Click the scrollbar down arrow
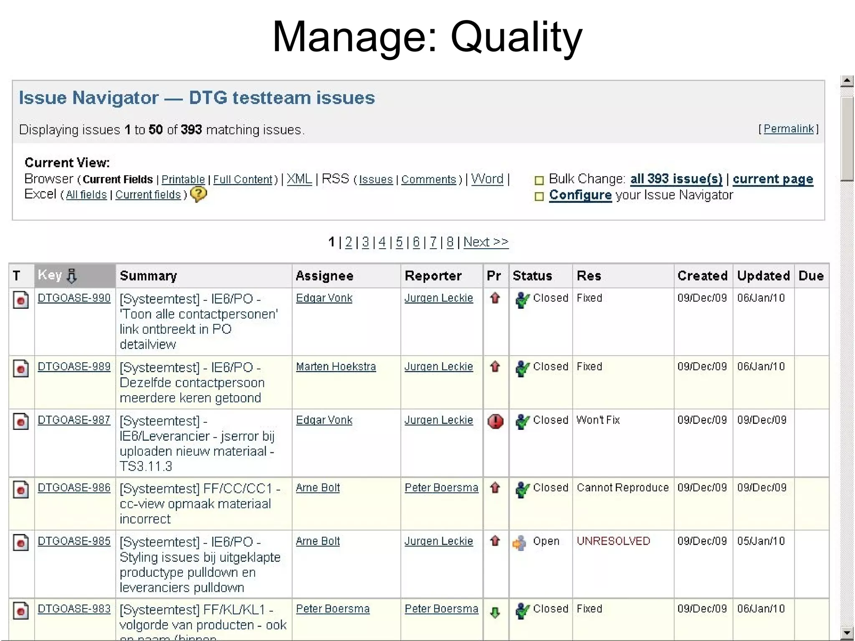Viewport: 855px width, 641px height. click(847, 633)
